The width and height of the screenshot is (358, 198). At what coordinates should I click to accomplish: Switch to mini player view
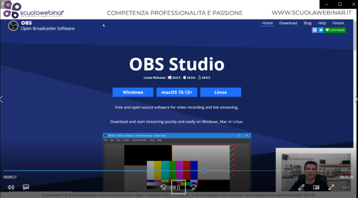click(x=316, y=187)
